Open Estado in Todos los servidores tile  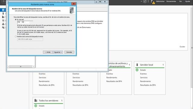pos(42,106)
